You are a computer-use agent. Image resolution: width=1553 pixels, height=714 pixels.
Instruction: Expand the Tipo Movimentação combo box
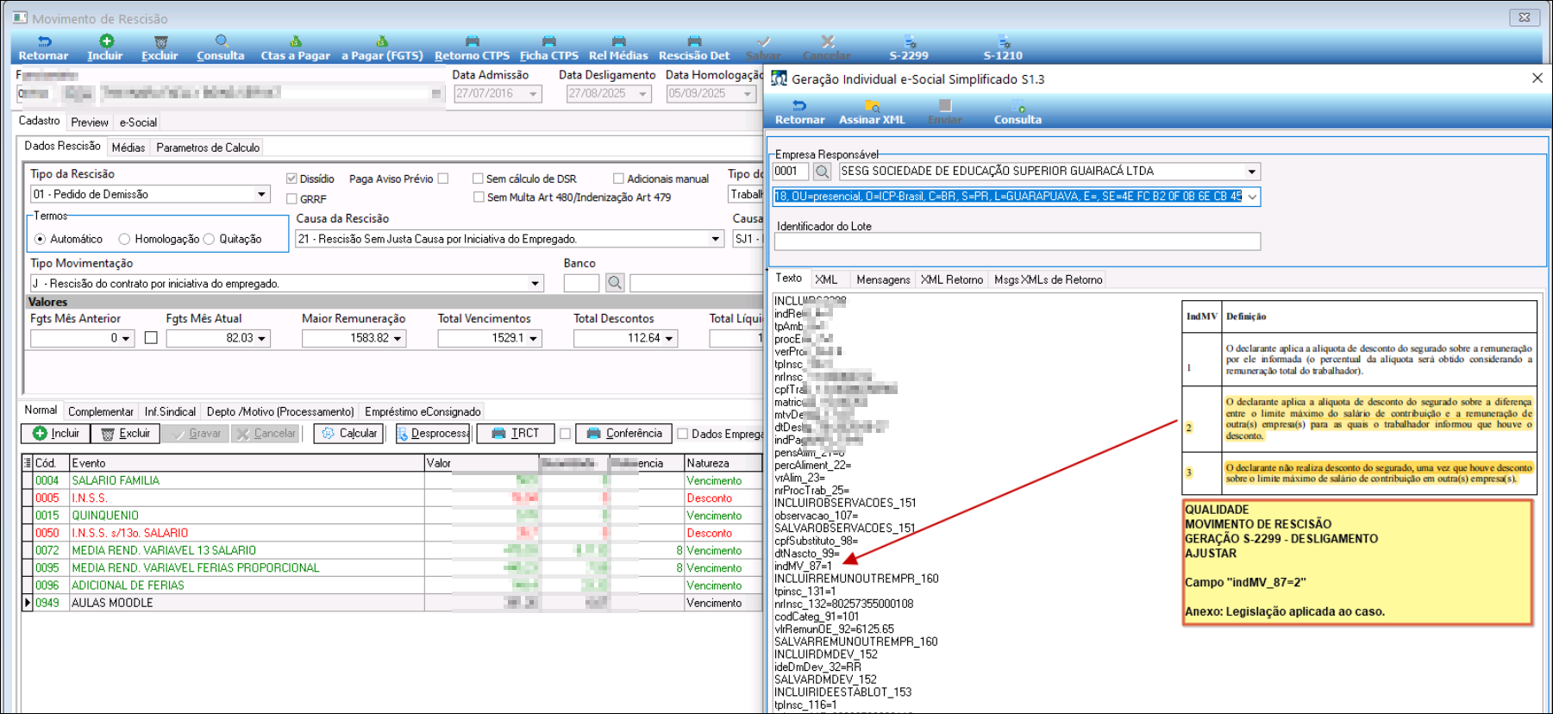pos(535,284)
